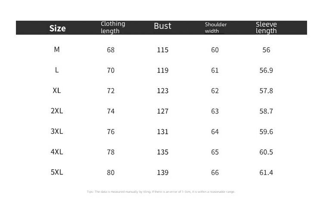
Task: Click clothing length value 70
Action: 111,71
